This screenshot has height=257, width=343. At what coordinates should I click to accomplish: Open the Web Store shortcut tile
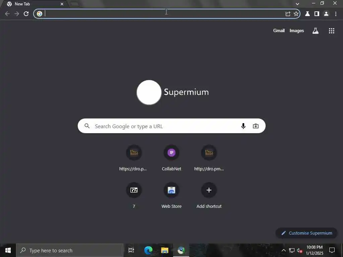coord(171,195)
